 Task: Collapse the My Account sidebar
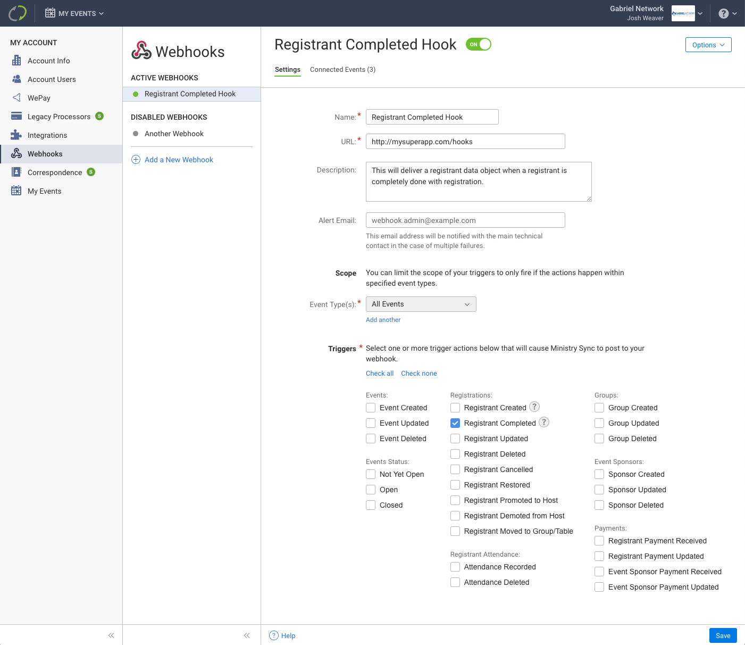coord(111,635)
